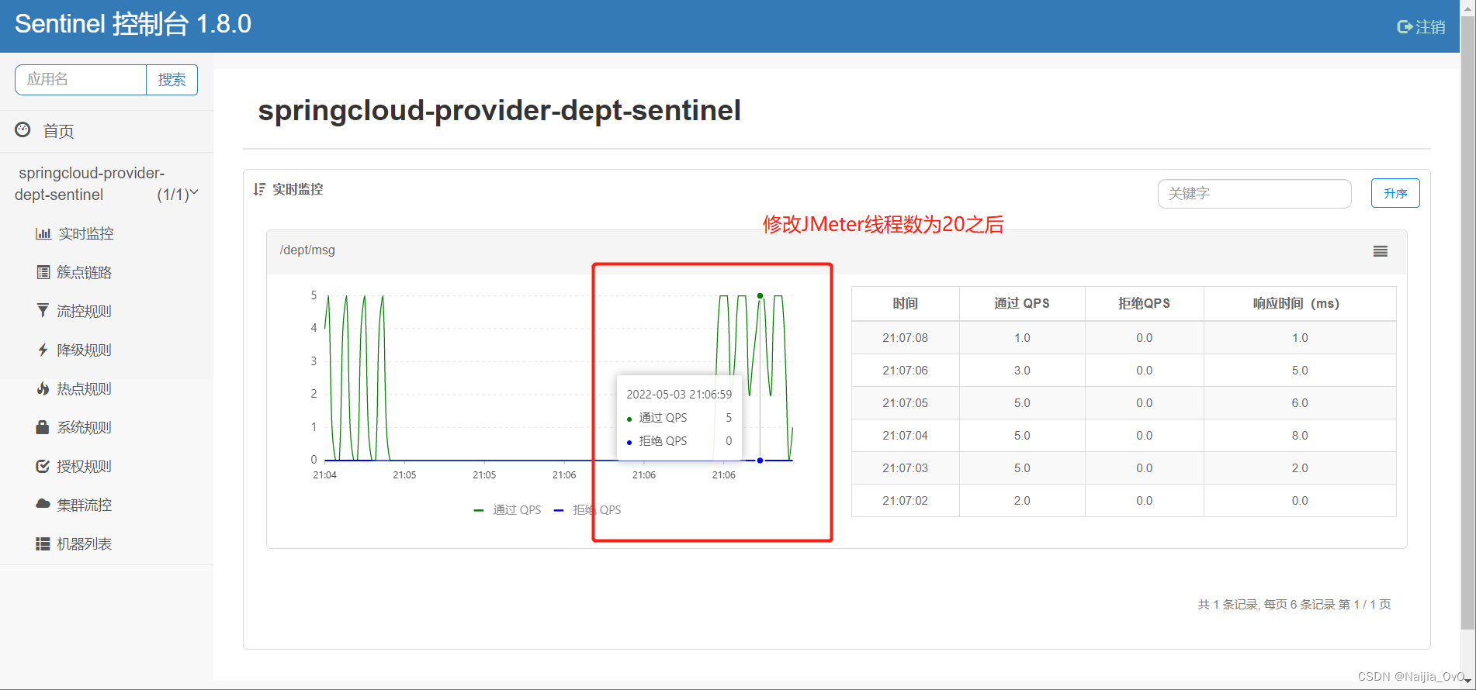This screenshot has width=1476, height=690.
Task: Click 注销 to log out
Action: tap(1429, 27)
